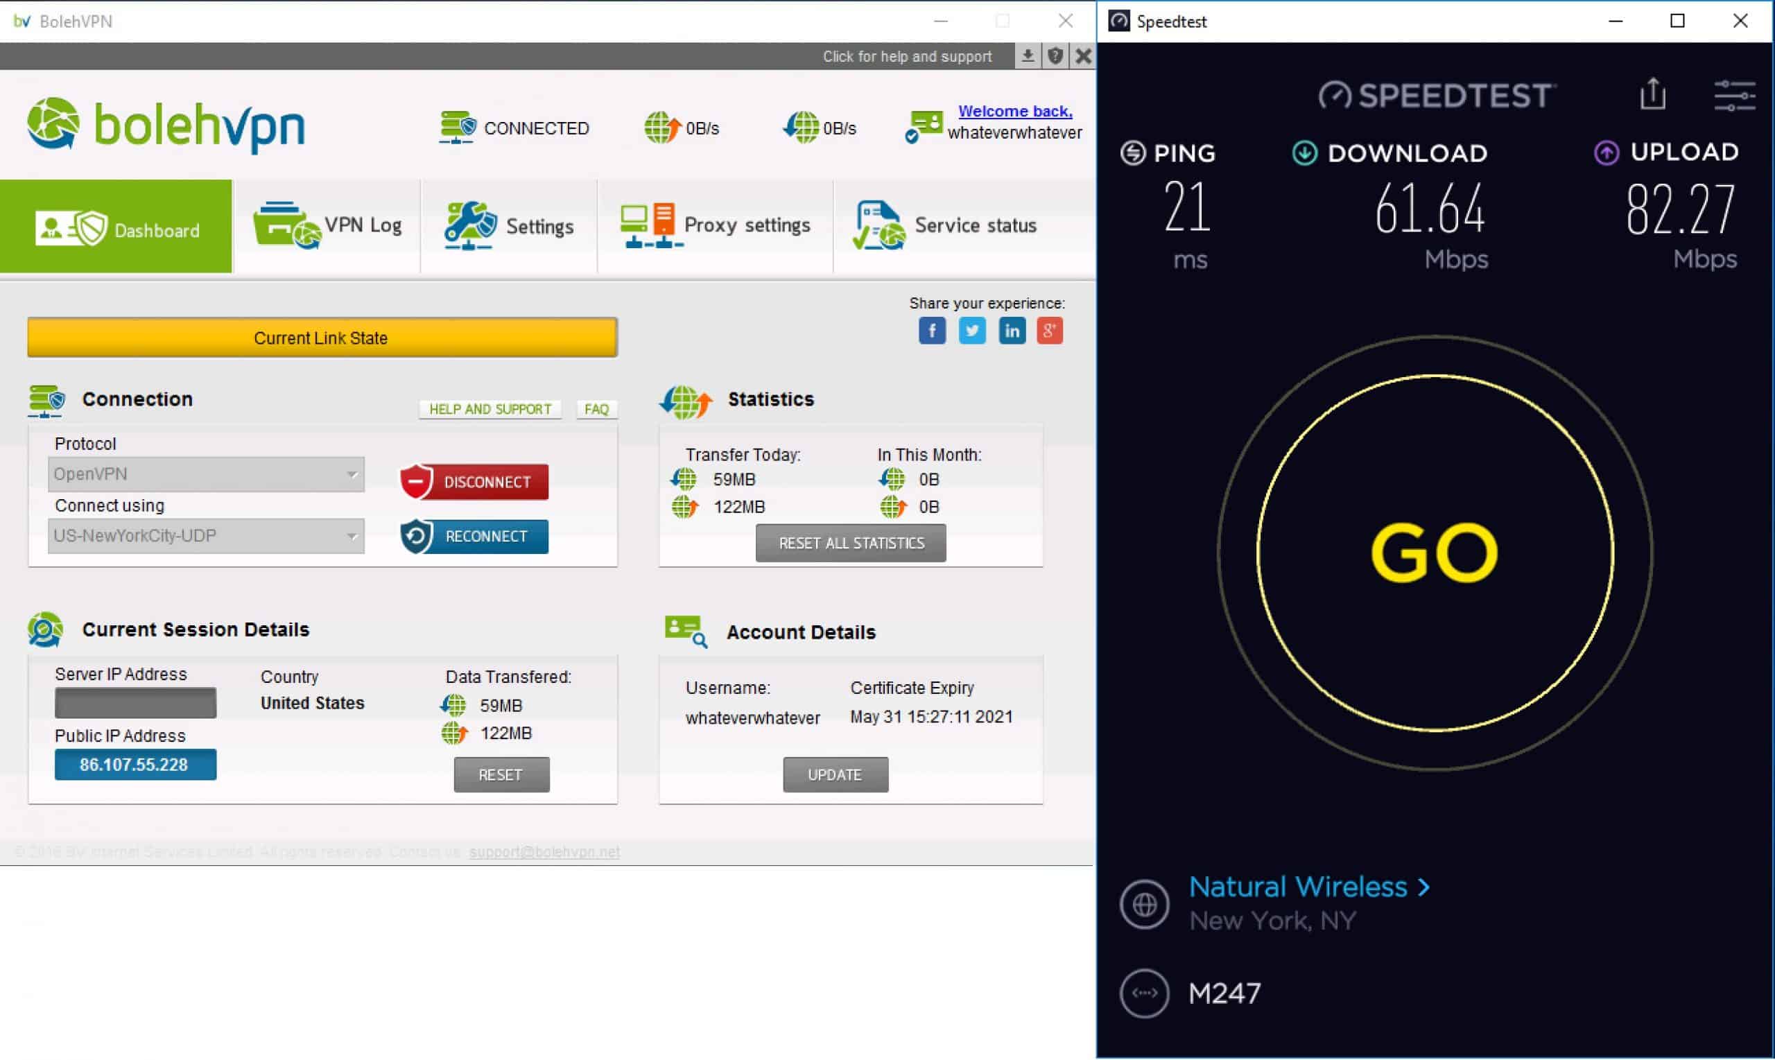Screen dimensions: 1775x1060
Task: Click United States country value
Action: (x=312, y=704)
